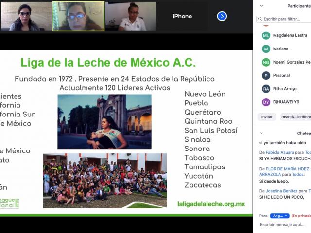Click 'Sinaloa' in the states list
Image resolution: width=311 pixels, height=233 pixels.
198,139
